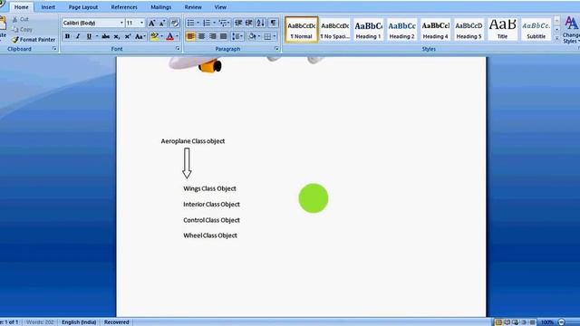Screen dimensions: 580x326
Task: Expand the Styles gallery
Action: pyautogui.click(x=557, y=38)
